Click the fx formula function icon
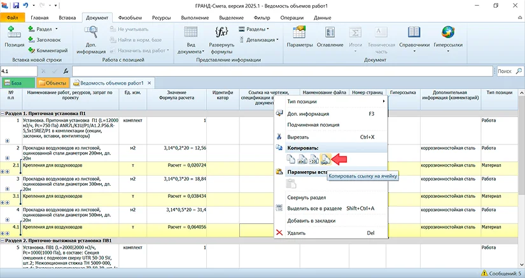 pos(66,71)
